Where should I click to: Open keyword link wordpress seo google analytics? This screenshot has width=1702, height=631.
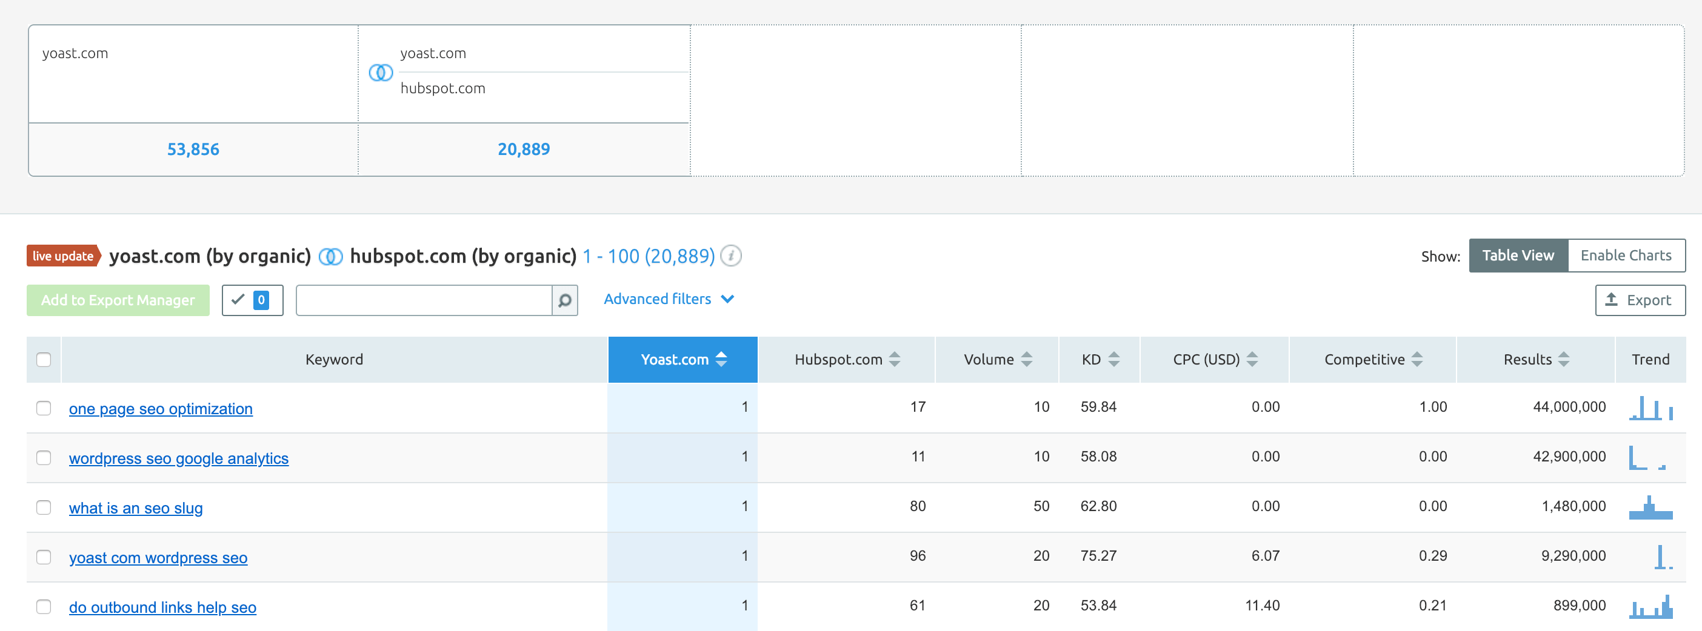click(x=178, y=458)
